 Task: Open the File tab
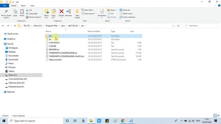click(x=4, y=6)
